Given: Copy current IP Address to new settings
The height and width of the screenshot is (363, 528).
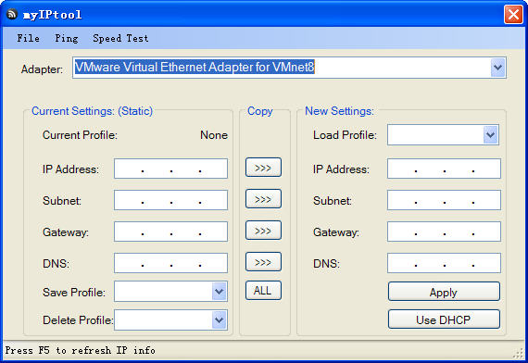Looking at the screenshot, I should [x=263, y=168].
